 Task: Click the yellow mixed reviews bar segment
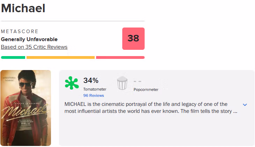(60, 57)
